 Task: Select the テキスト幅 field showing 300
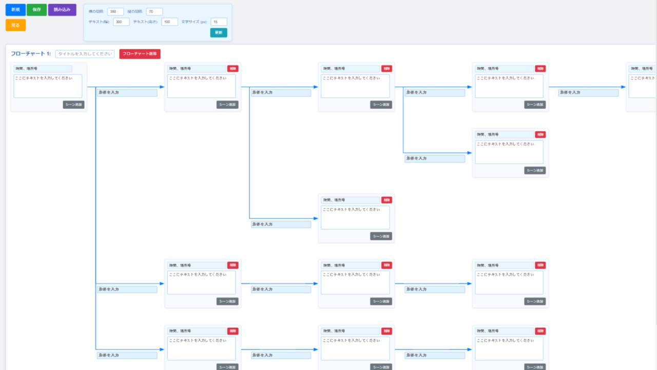click(x=121, y=22)
